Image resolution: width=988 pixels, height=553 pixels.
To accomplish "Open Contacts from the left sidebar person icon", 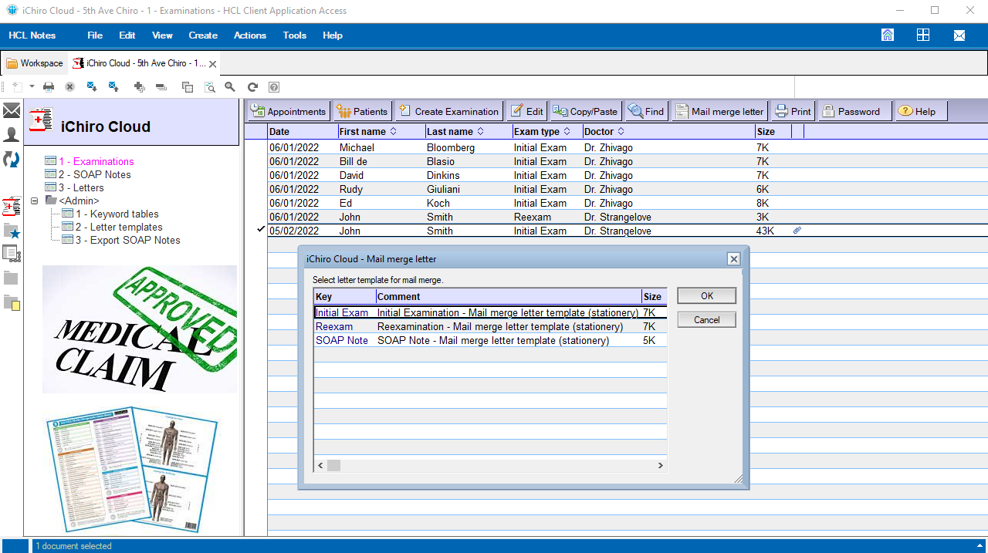I will [x=12, y=135].
